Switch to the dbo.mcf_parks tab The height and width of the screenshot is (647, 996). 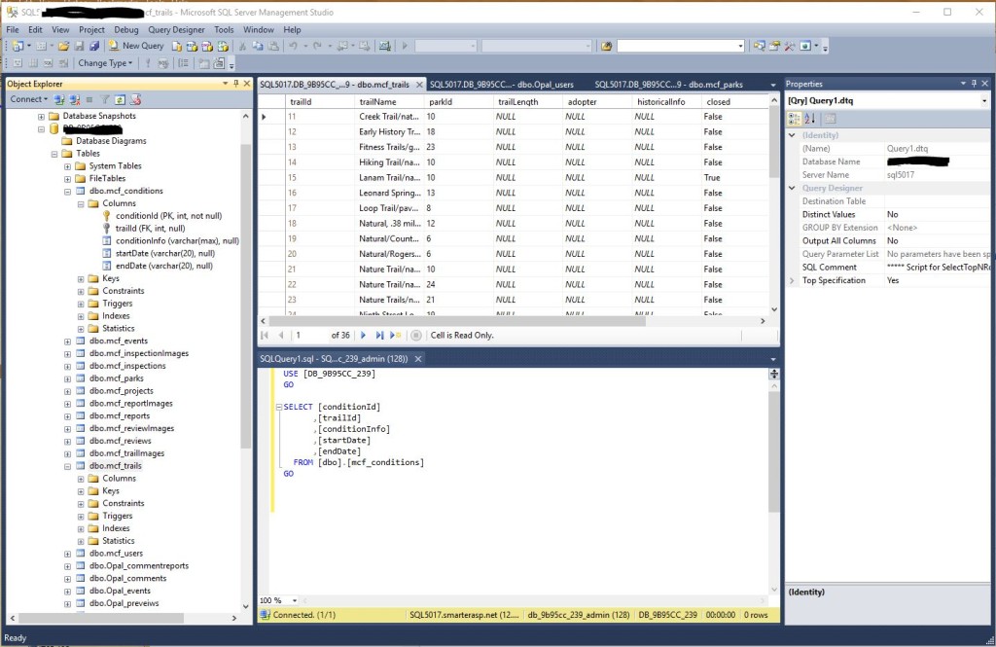pos(668,85)
